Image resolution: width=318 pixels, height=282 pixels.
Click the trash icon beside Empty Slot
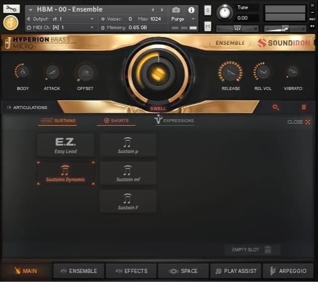tap(268, 250)
